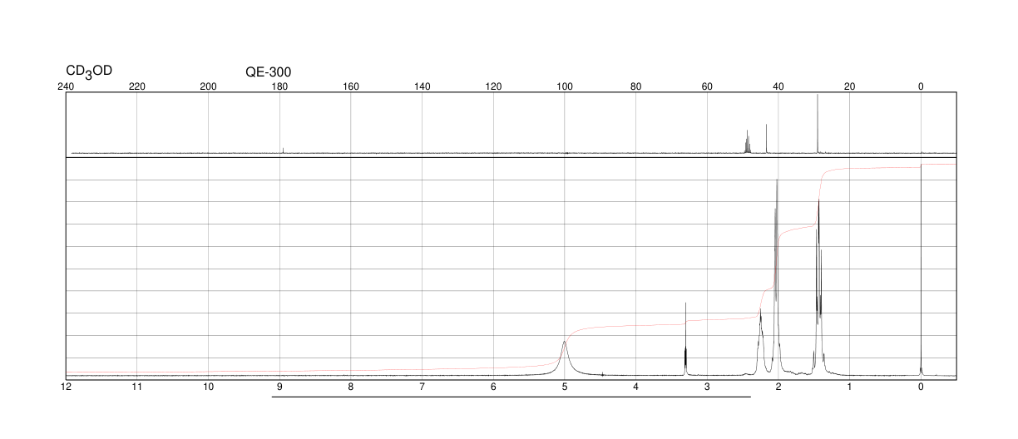Image resolution: width=1018 pixels, height=439 pixels.
Task: Select the solvent carbon multiplet near 49
Action: click(747, 141)
